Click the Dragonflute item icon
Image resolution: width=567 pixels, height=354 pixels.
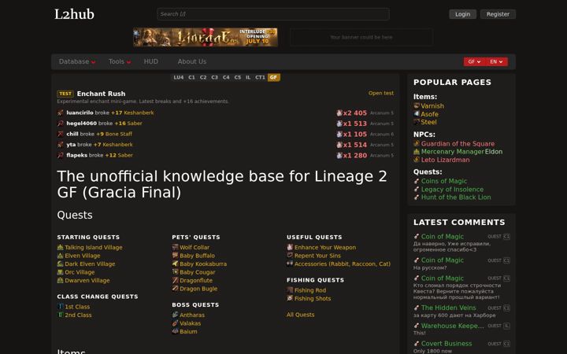(175, 280)
